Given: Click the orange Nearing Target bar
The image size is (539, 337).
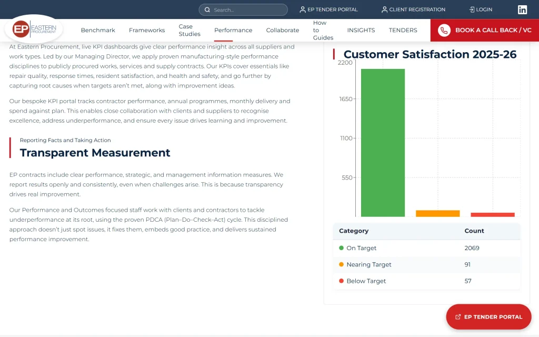Looking at the screenshot, I should (437, 214).
